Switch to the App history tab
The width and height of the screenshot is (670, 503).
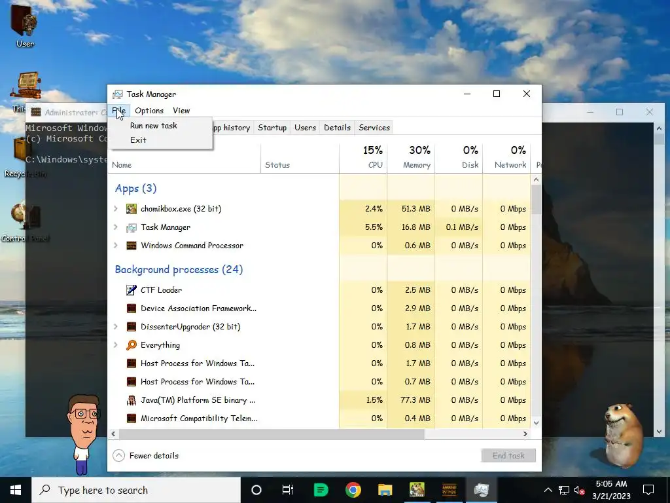231,128
